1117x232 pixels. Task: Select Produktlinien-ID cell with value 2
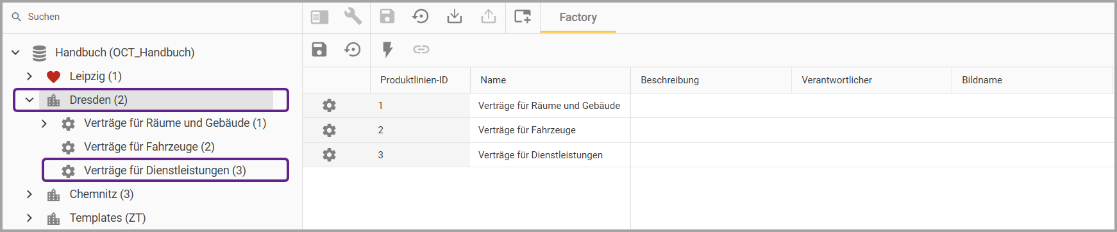[420, 130]
